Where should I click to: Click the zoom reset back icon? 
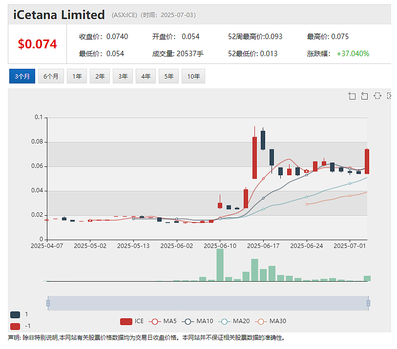(364, 96)
